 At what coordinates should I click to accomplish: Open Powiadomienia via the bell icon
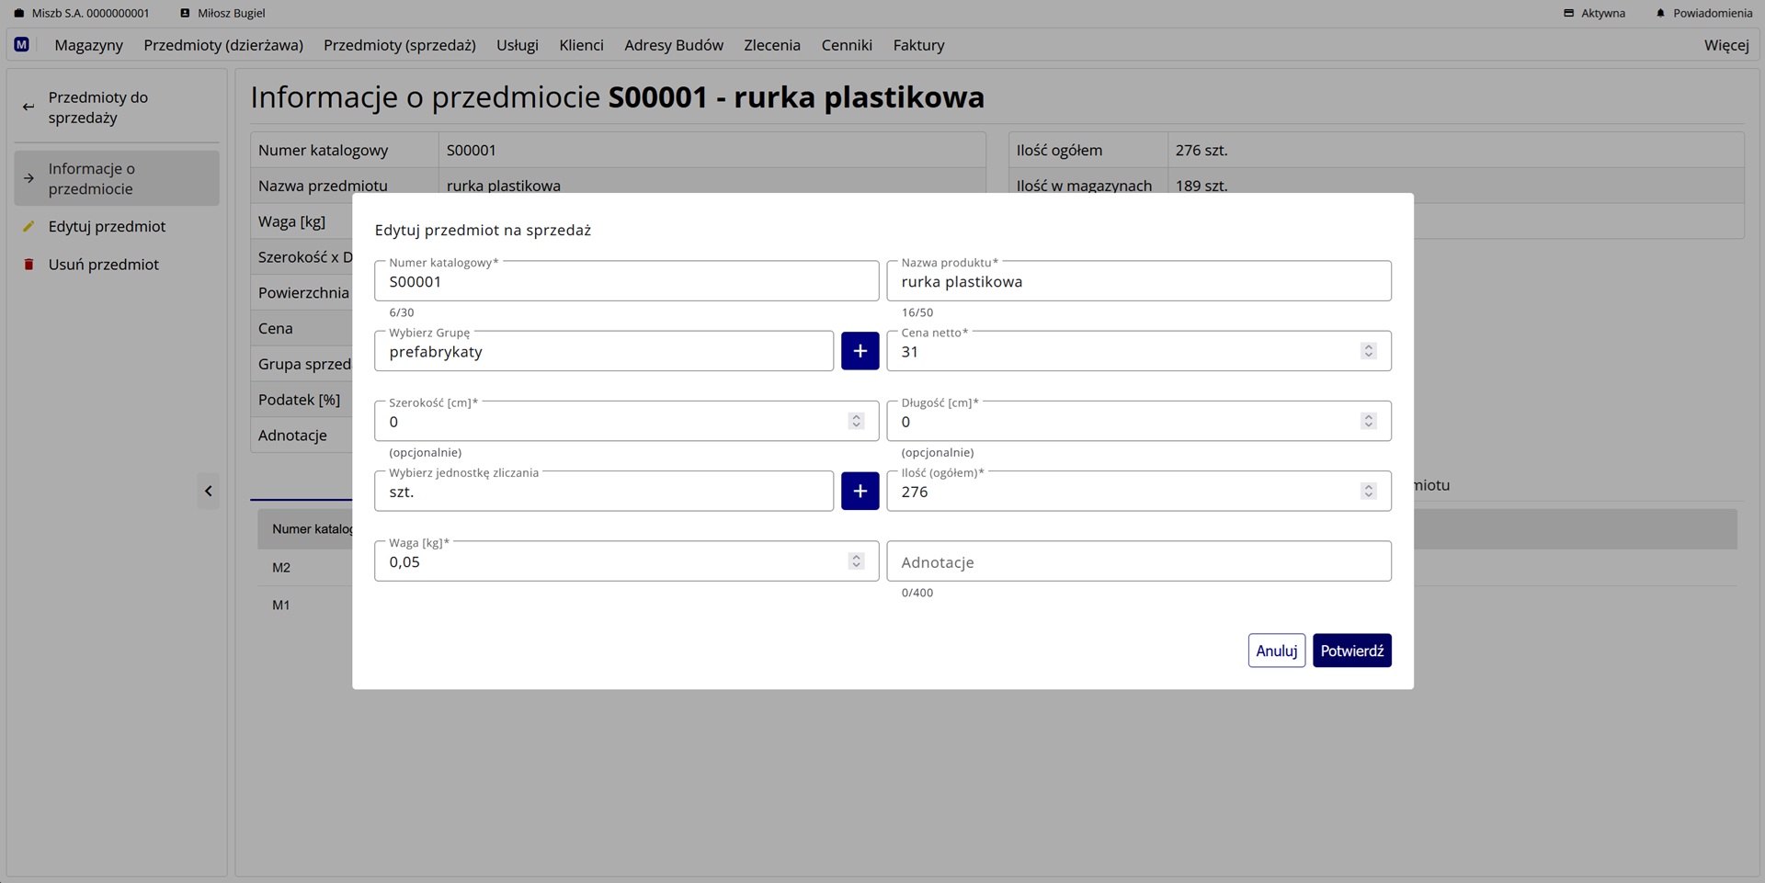[1660, 13]
